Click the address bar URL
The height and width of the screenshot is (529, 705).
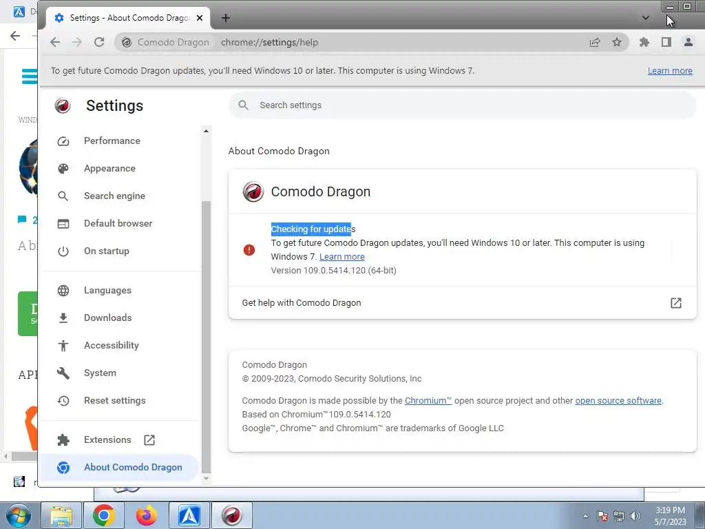click(x=269, y=42)
